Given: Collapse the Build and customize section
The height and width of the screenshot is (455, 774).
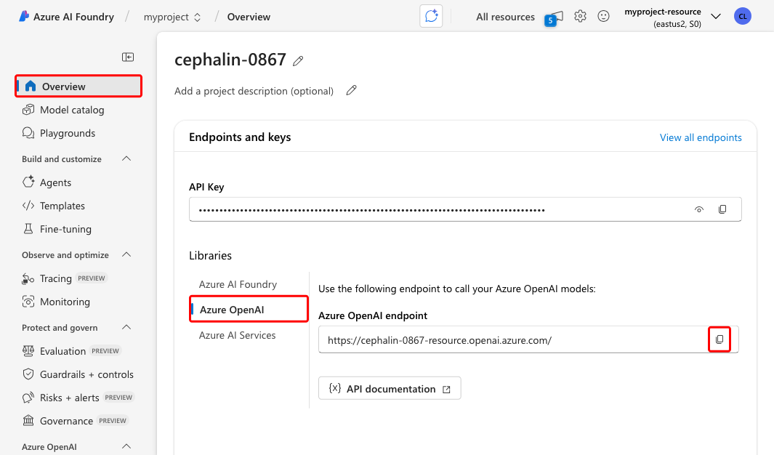Looking at the screenshot, I should 126,159.
